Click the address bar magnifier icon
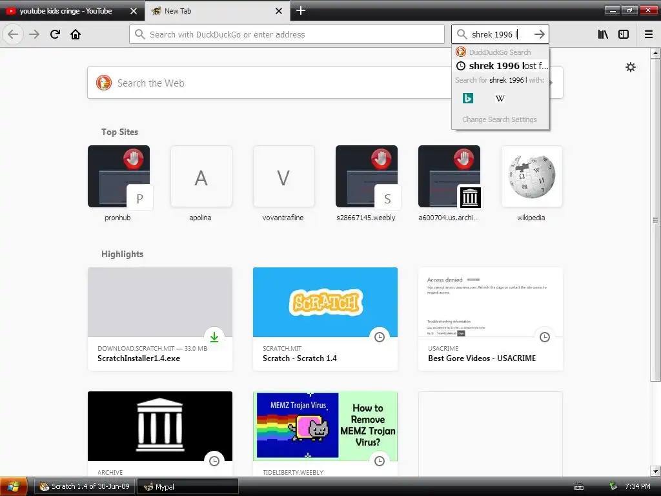This screenshot has width=661, height=496. tap(140, 34)
